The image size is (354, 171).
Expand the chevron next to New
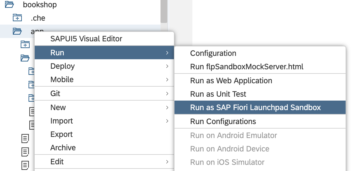click(167, 107)
